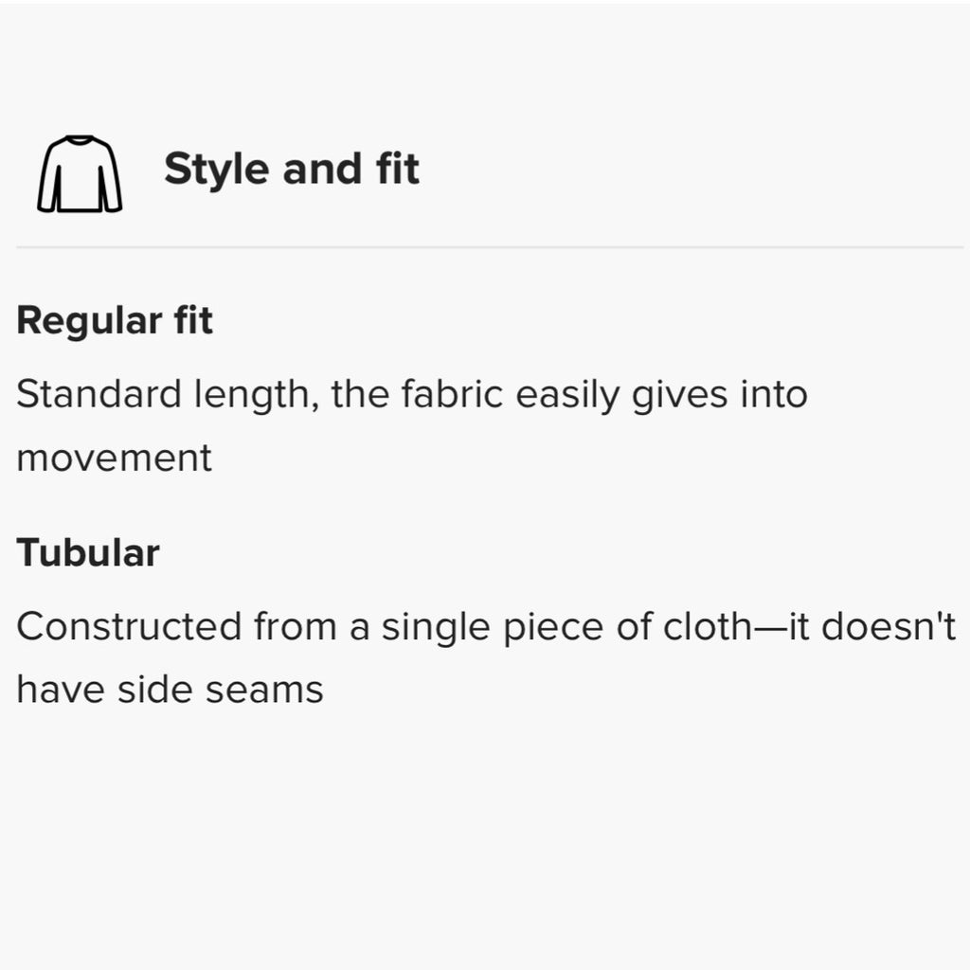
Task: Select the 'Style and fit' heading
Action: (x=292, y=169)
